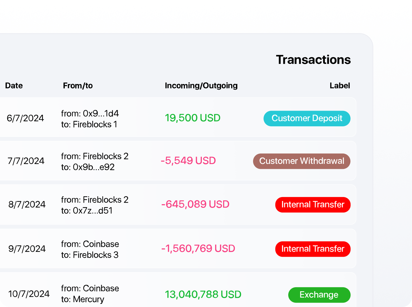Open the 13,040,788 USD transaction amount
Viewport: 412px width, 307px height.
203,294
